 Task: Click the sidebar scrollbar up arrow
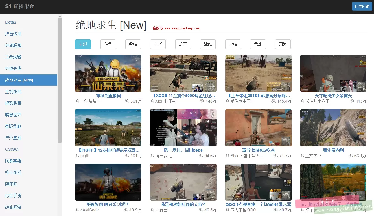60,16
